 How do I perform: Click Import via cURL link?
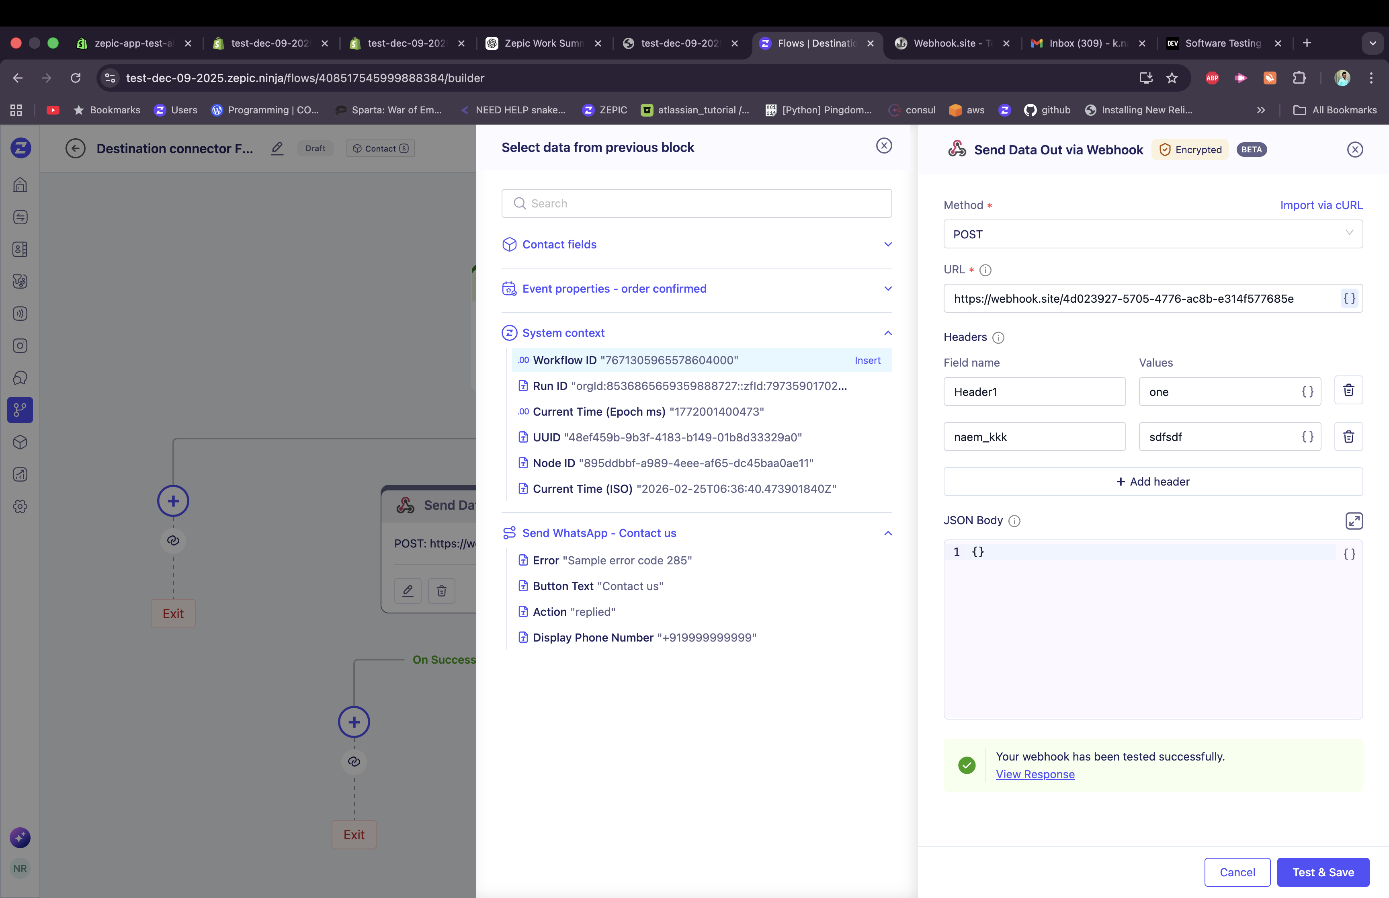point(1321,205)
